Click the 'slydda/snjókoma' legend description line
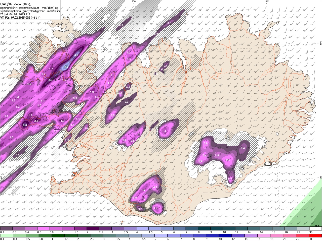Viewport: 322px width, 241px height. (30, 11)
